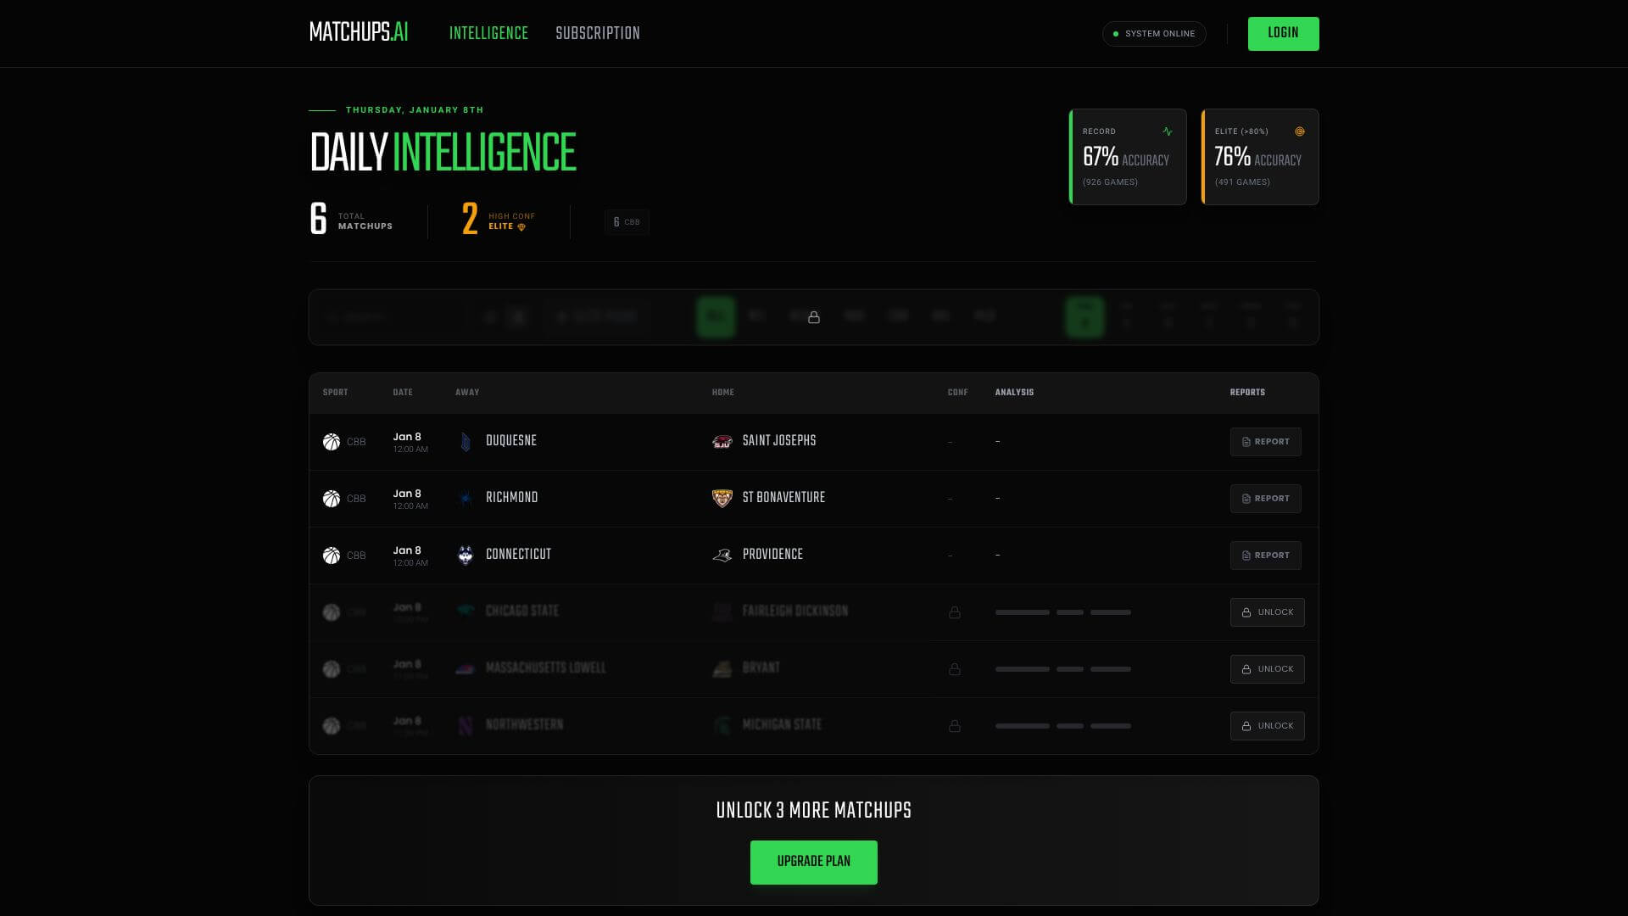Click the Richmond team logo
Image resolution: width=1628 pixels, height=916 pixels.
click(x=466, y=498)
